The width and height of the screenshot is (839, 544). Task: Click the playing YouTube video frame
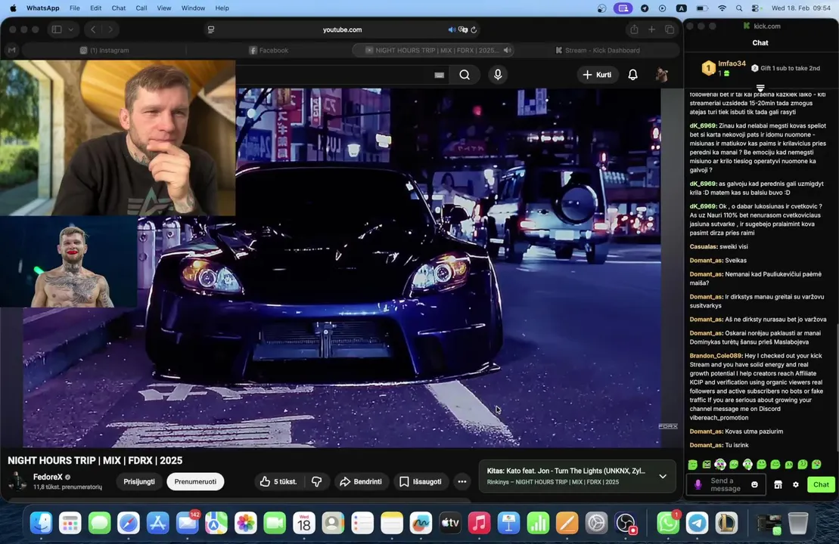[342, 267]
